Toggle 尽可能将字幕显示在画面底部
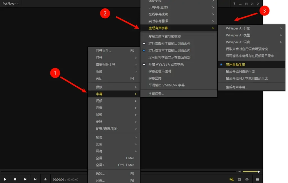288x183 pixels. point(179,57)
